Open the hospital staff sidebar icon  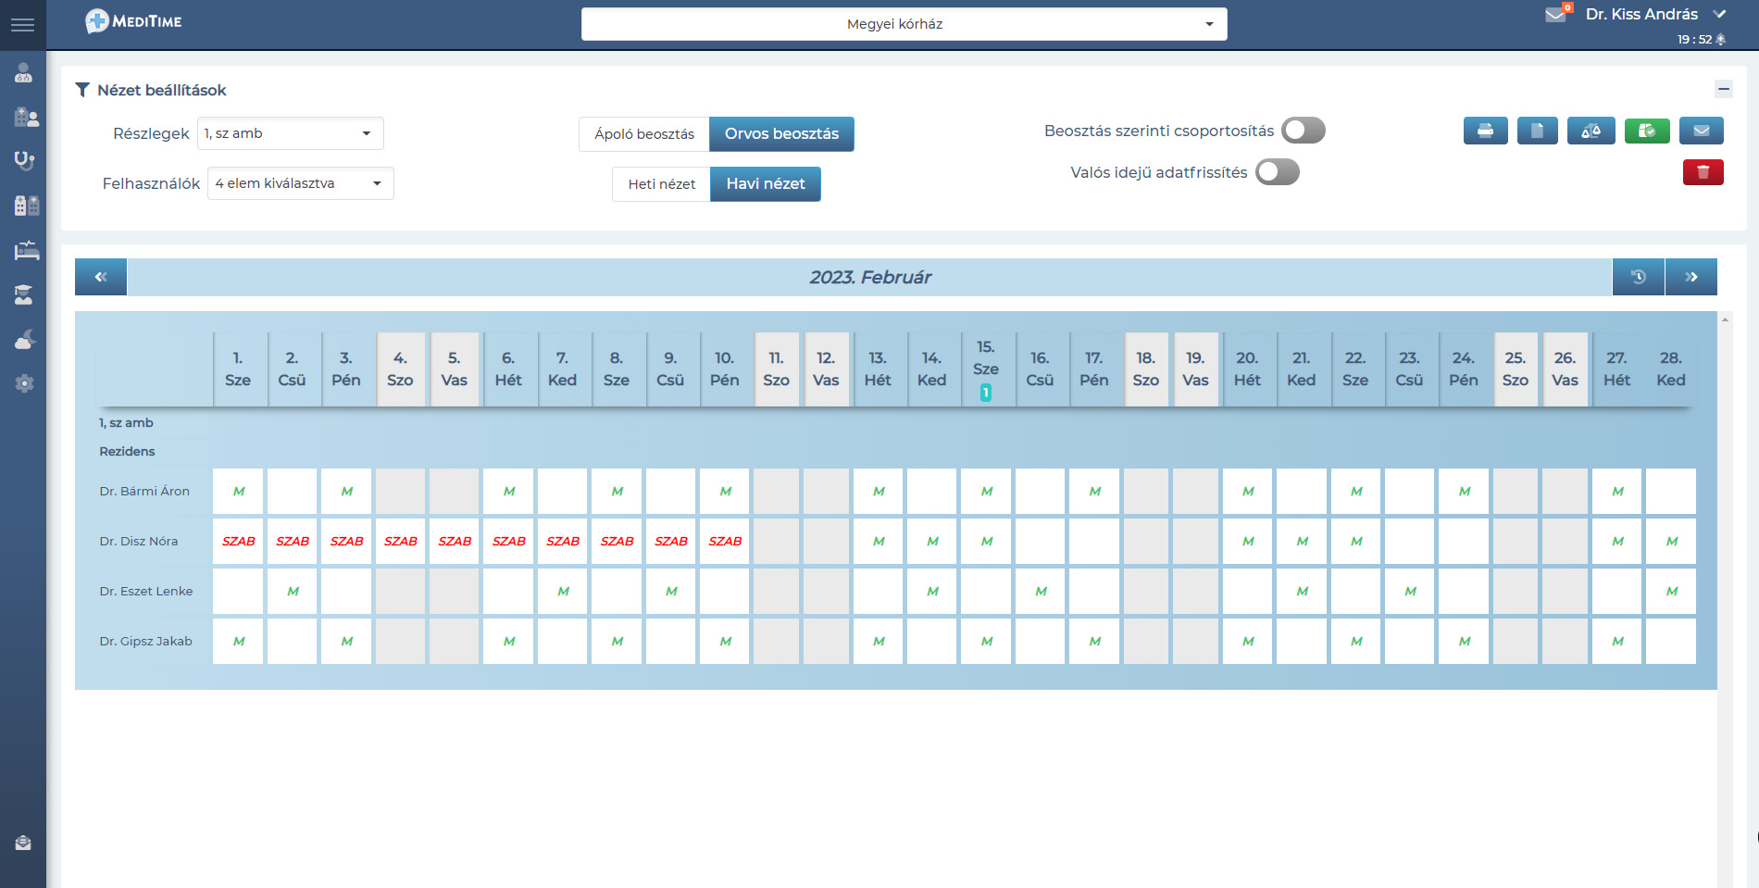click(26, 118)
